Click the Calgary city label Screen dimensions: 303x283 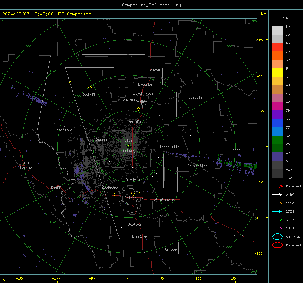tap(131, 198)
